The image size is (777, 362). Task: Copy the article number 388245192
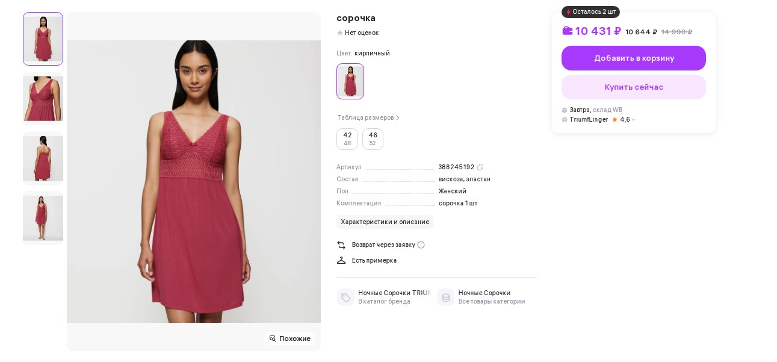pyautogui.click(x=480, y=167)
